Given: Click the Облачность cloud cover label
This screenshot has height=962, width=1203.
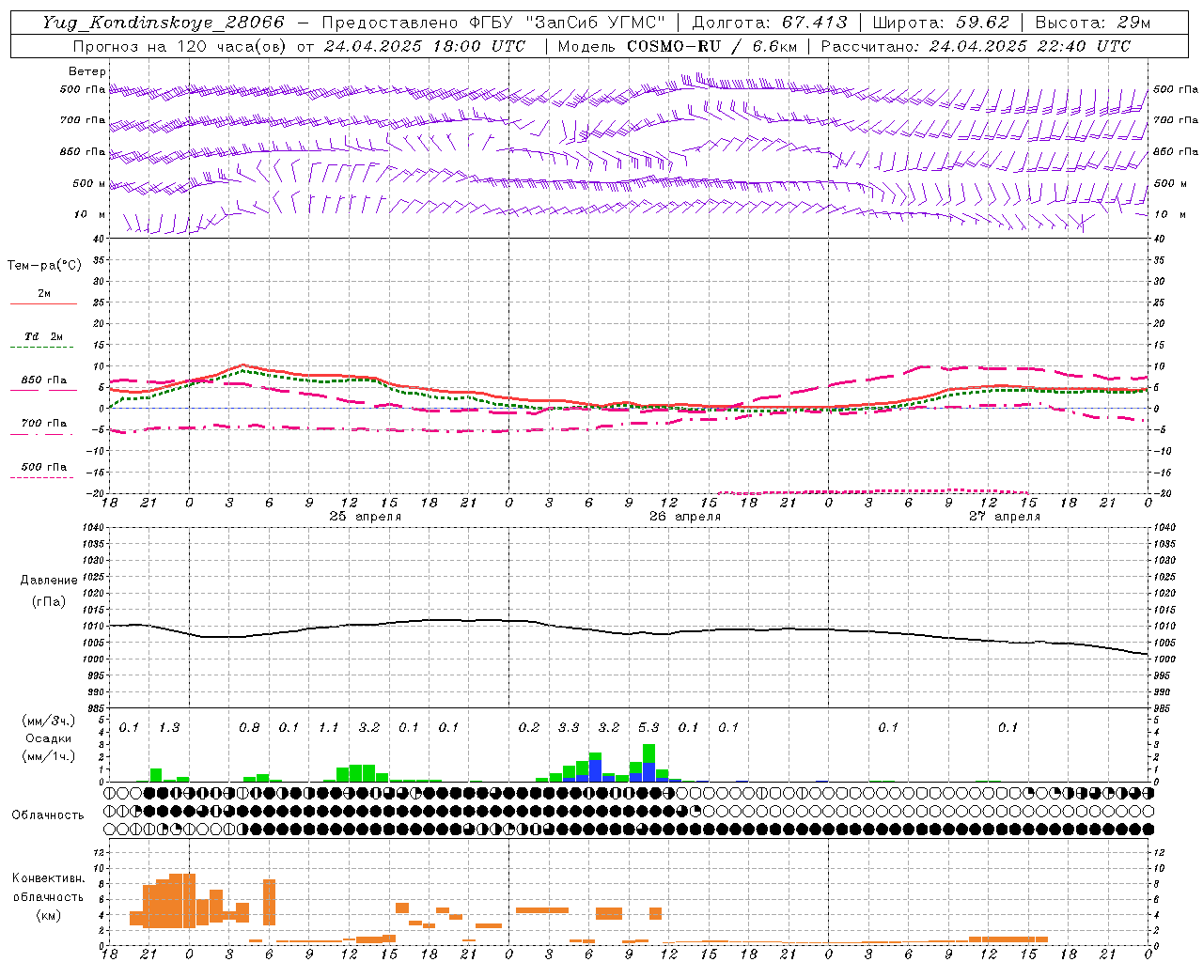Looking at the screenshot, I should [48, 815].
